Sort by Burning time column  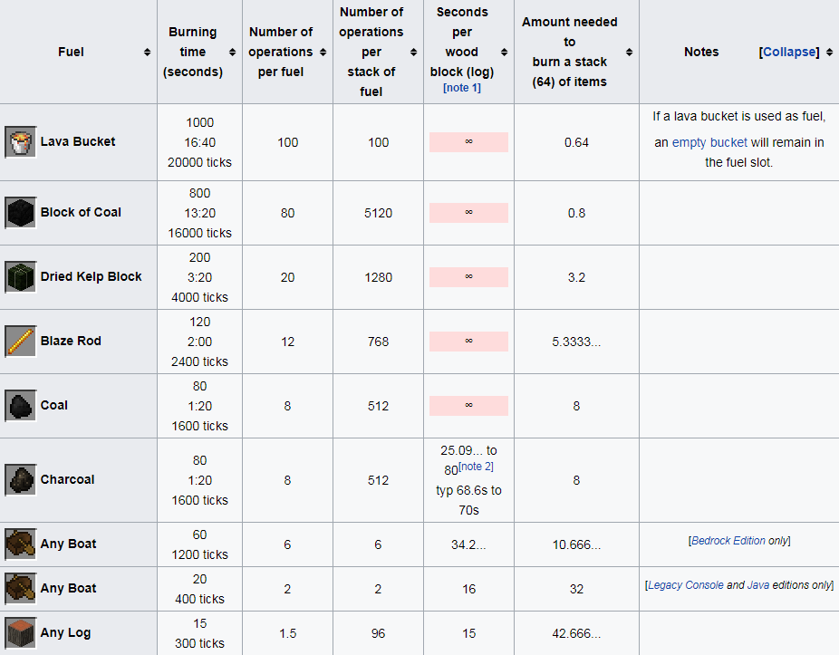coord(233,53)
